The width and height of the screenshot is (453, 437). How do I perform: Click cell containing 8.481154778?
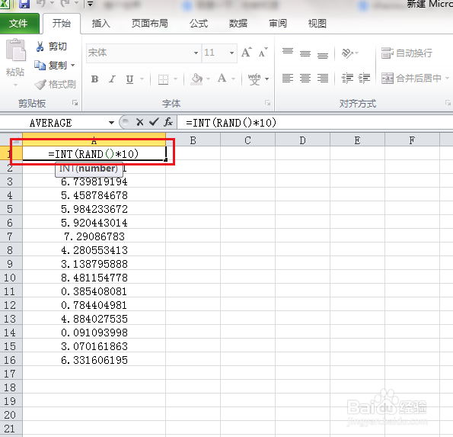(x=94, y=278)
